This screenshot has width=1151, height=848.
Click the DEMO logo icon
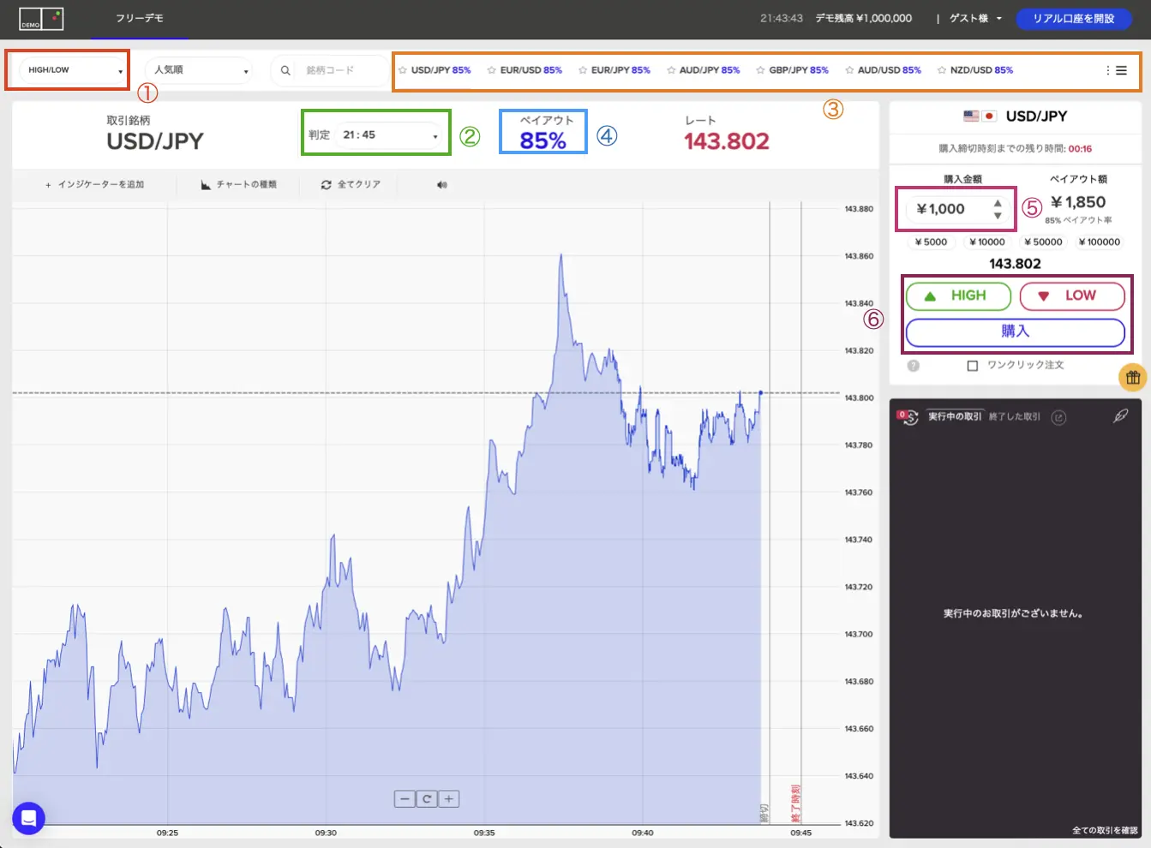(x=41, y=18)
